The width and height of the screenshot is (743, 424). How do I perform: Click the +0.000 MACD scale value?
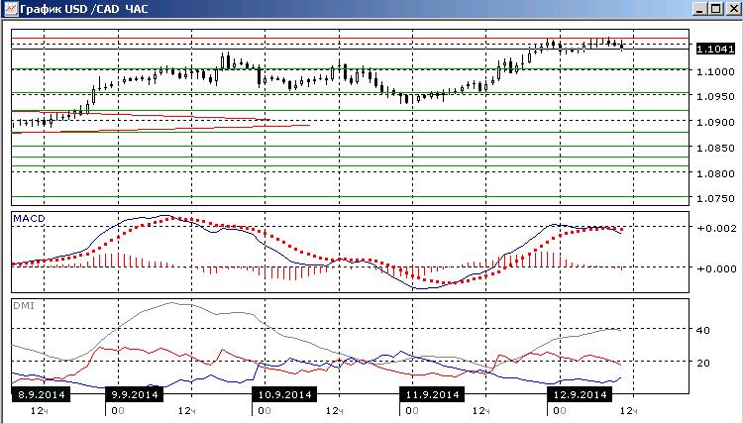(x=716, y=268)
